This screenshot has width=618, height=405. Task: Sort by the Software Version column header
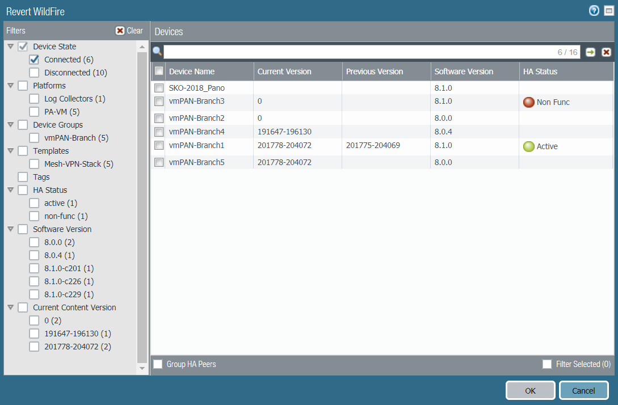(x=464, y=71)
